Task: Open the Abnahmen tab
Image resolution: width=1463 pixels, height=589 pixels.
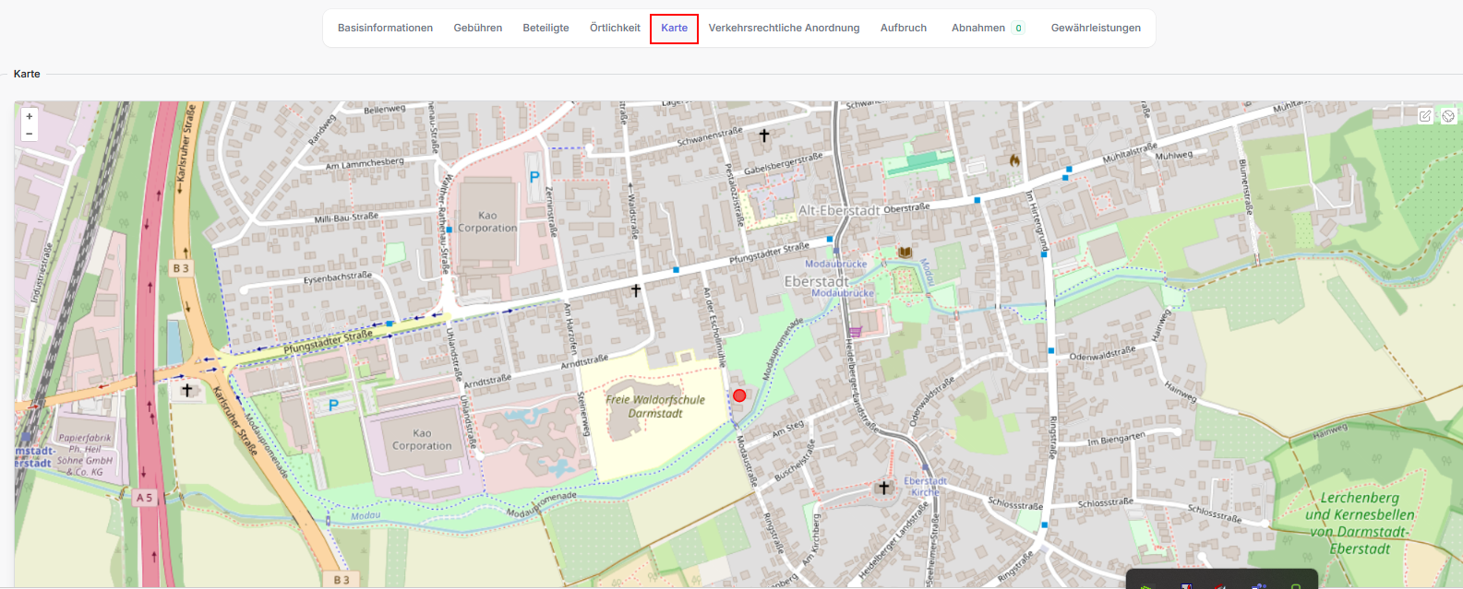Action: coord(978,28)
